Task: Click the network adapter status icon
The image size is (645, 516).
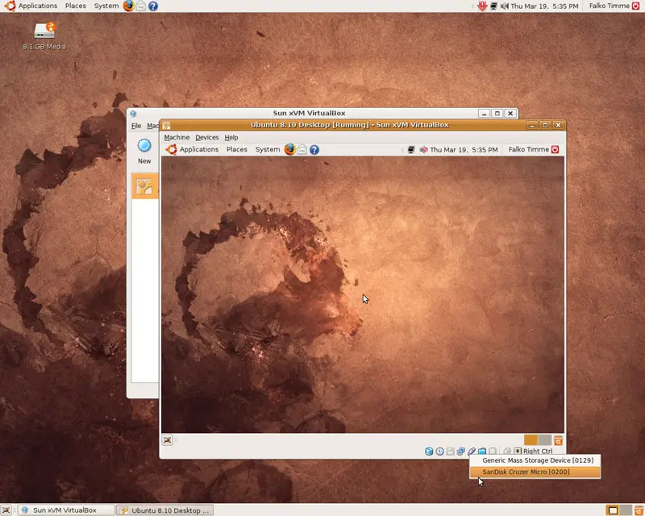Action: pos(461,451)
